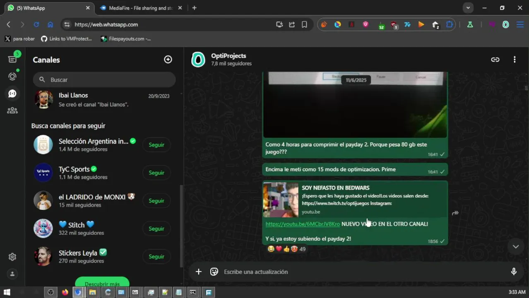Click the microphone voice message icon

514,272
